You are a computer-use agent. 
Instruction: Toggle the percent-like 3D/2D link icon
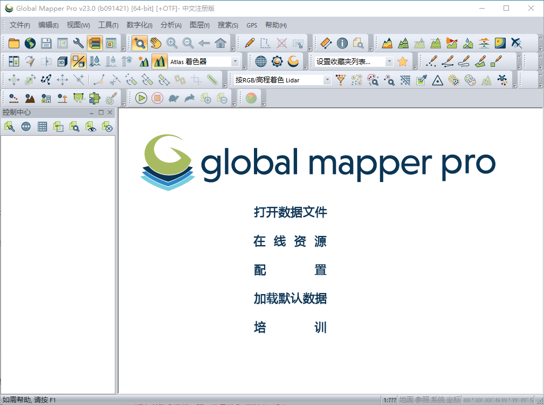[x=78, y=62]
